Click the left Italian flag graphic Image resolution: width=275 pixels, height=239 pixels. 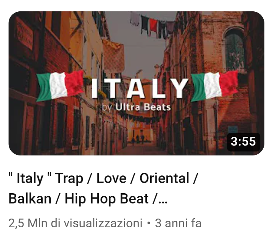[x=60, y=86]
